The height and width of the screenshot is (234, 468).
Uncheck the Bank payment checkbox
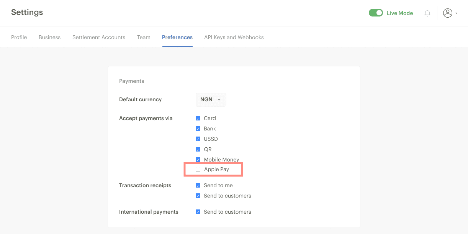(x=198, y=129)
